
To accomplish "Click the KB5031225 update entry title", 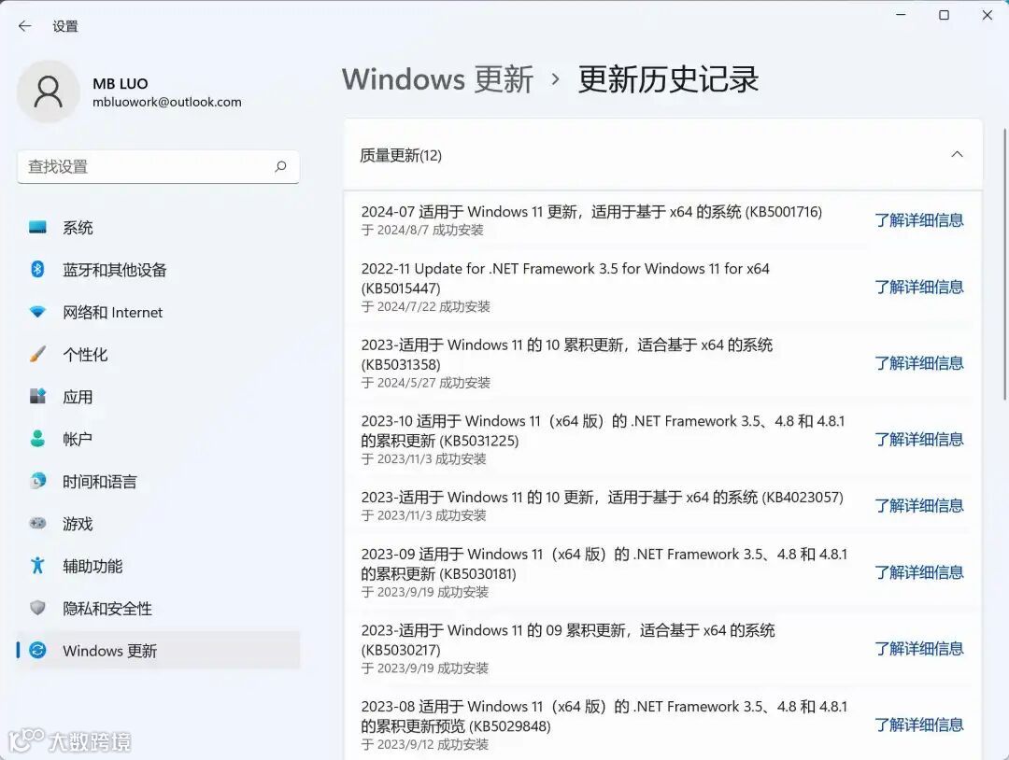I will (x=603, y=430).
